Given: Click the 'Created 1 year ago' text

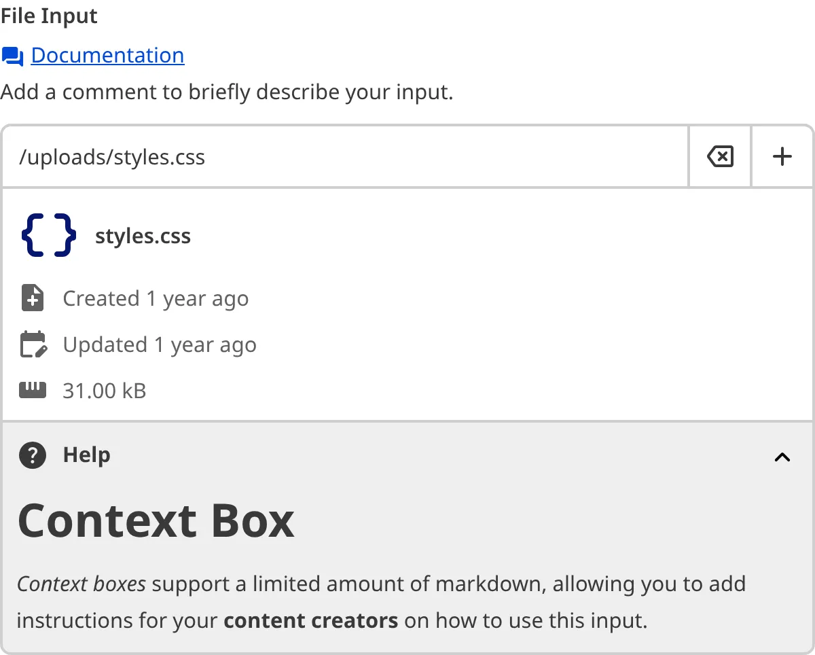Looking at the screenshot, I should [155, 298].
